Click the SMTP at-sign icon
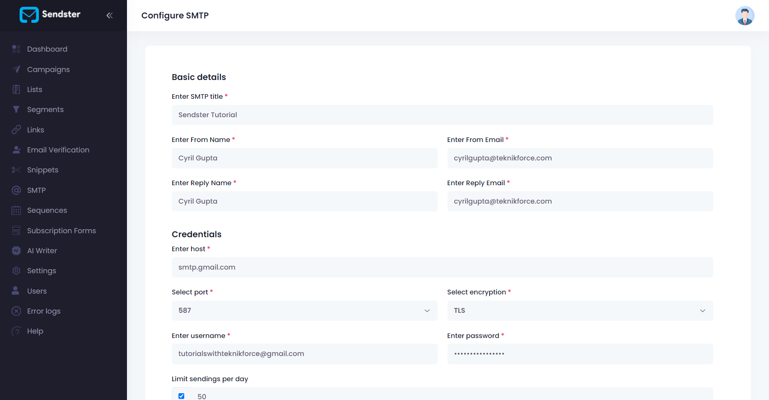The image size is (769, 400). pos(16,190)
